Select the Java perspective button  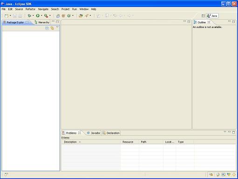click(212, 16)
